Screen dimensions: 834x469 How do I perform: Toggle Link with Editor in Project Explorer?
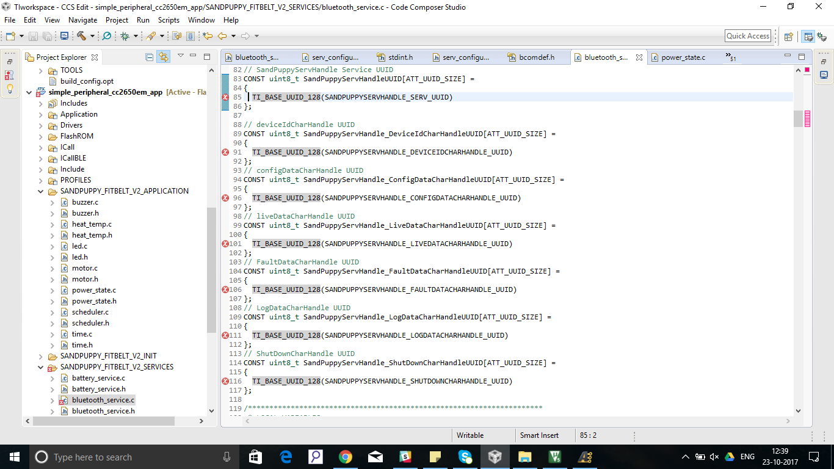coord(164,57)
